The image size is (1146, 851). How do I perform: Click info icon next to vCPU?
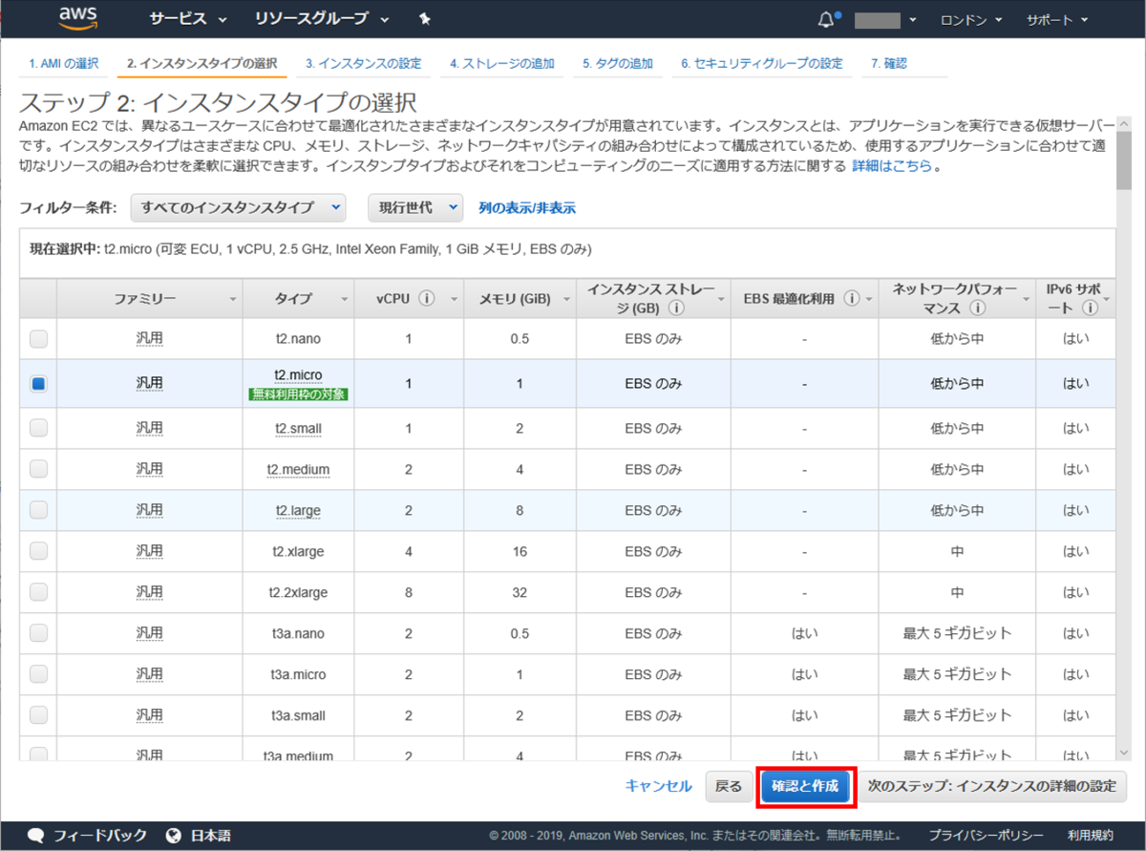click(x=426, y=299)
